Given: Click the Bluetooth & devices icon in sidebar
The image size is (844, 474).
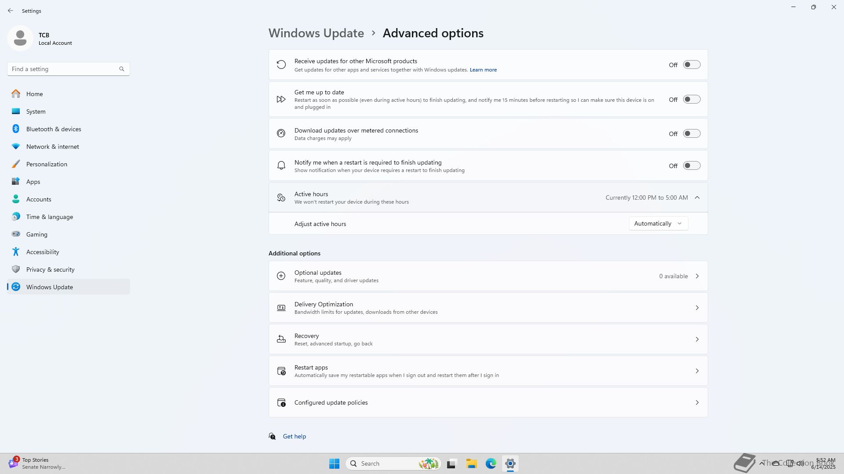Looking at the screenshot, I should coord(16,129).
